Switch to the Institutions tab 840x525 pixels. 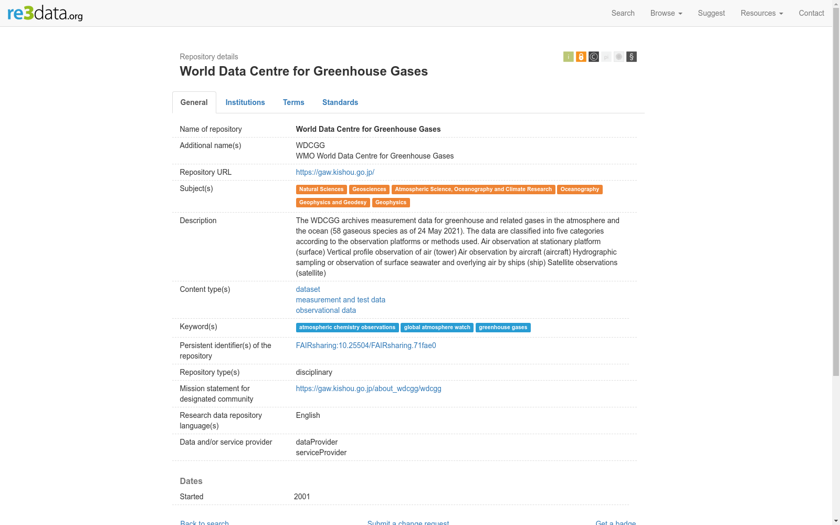[245, 102]
